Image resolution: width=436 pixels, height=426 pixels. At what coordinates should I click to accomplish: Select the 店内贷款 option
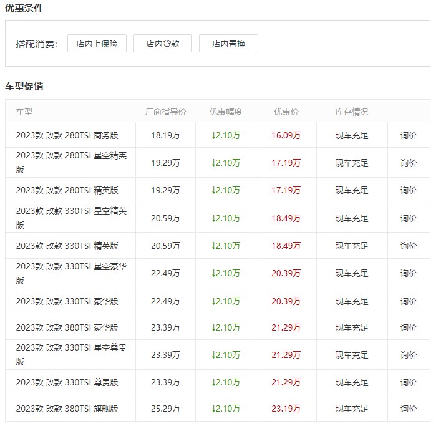[163, 44]
